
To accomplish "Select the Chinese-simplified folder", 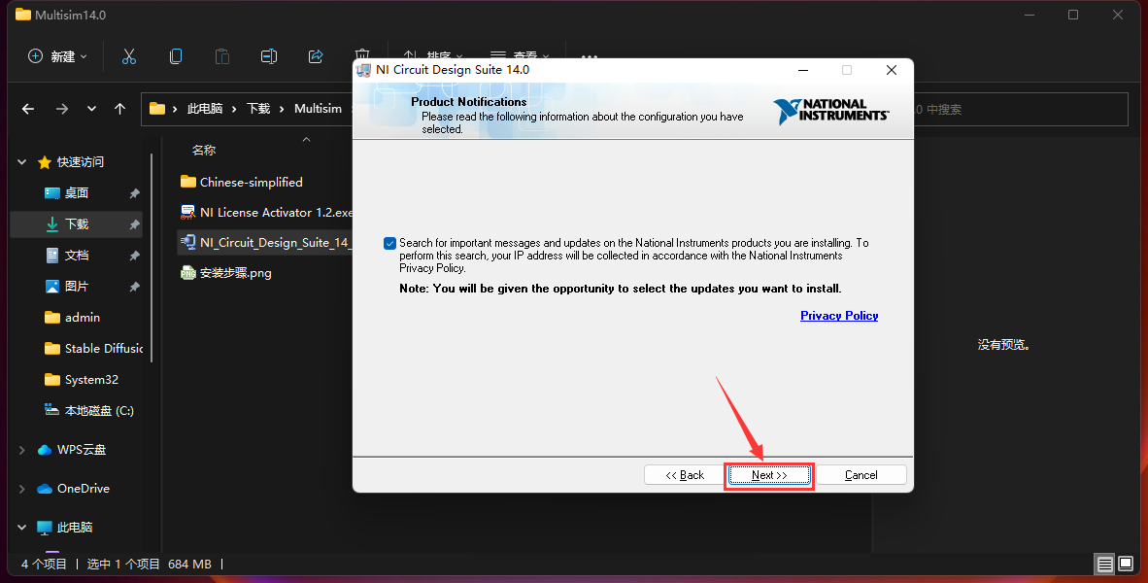I will click(242, 182).
